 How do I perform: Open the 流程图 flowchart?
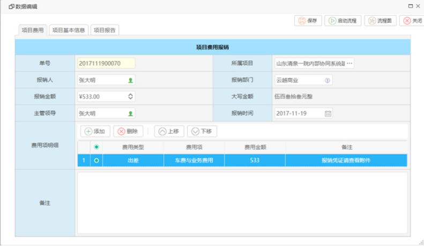(x=380, y=20)
